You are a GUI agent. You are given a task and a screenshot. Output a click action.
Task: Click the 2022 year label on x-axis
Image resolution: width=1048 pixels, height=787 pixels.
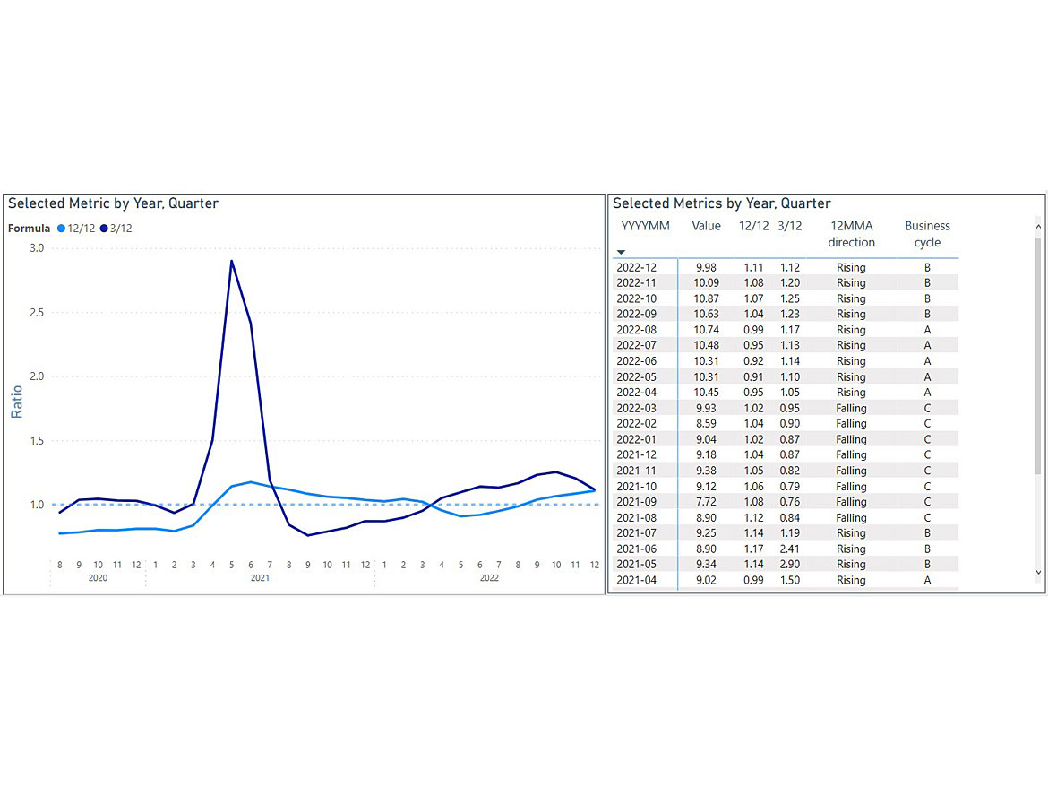click(489, 578)
